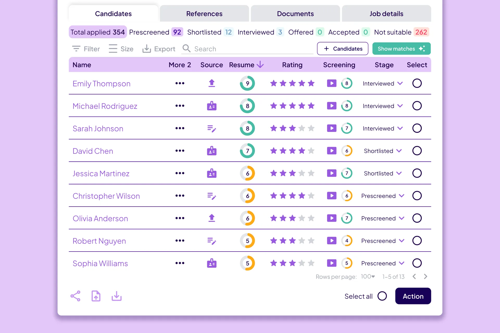This screenshot has height=333, width=500.
Task: Open Olivia Anderson's Prescreened stage dropdown
Action: [402, 218]
